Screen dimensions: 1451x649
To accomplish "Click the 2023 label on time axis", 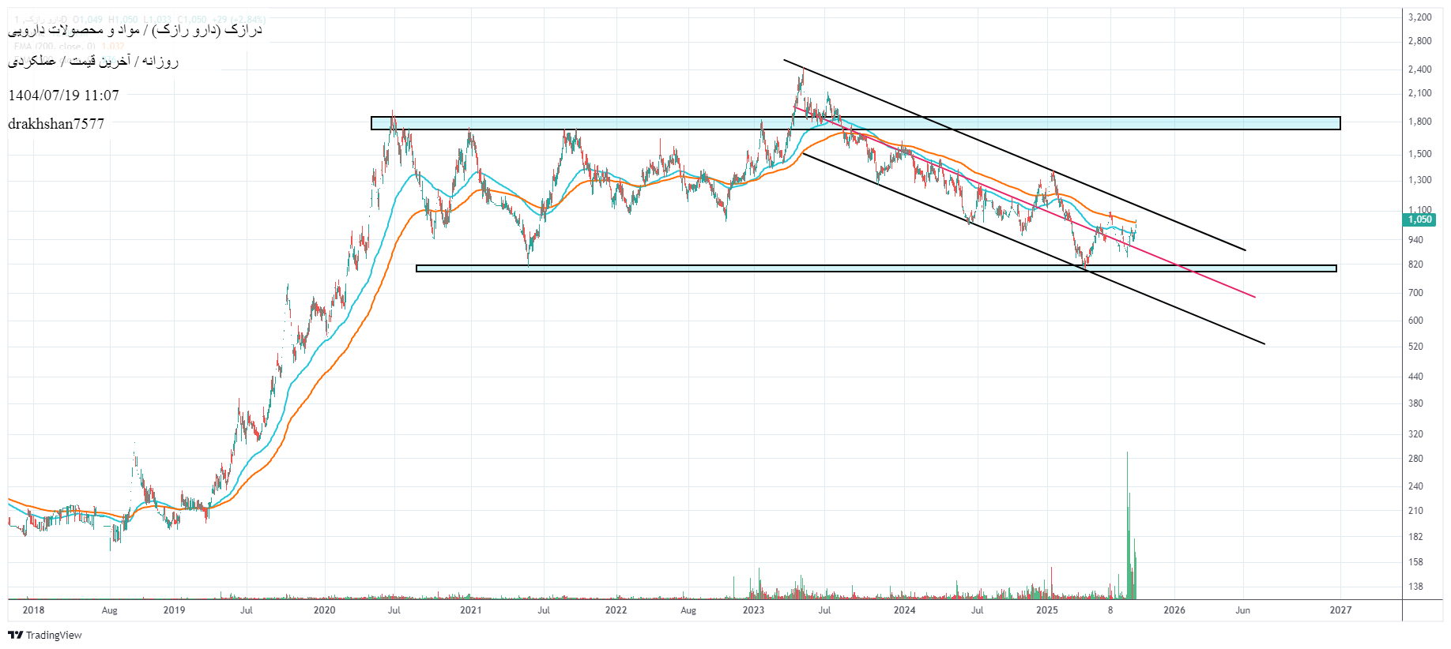I will (x=753, y=610).
